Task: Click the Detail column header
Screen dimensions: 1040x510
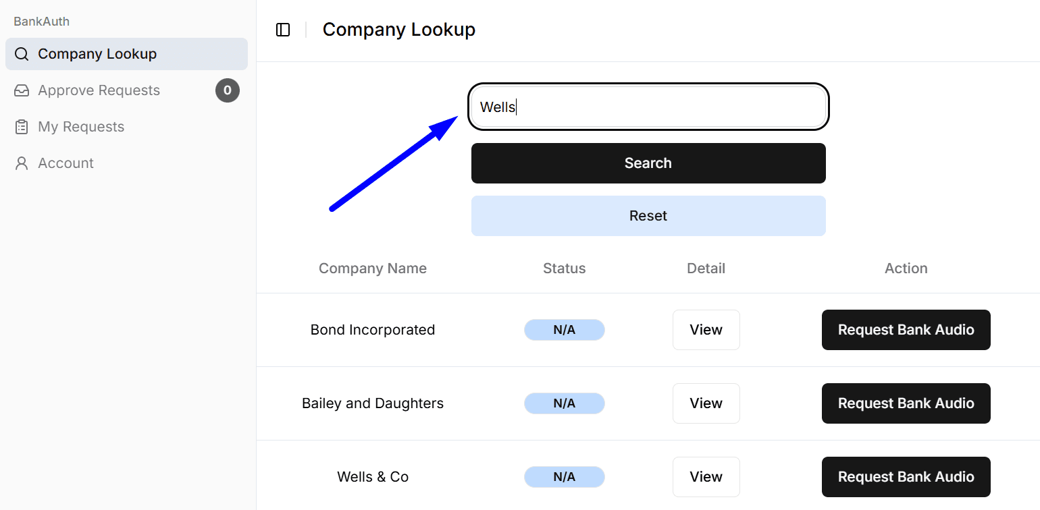Action: point(706,268)
